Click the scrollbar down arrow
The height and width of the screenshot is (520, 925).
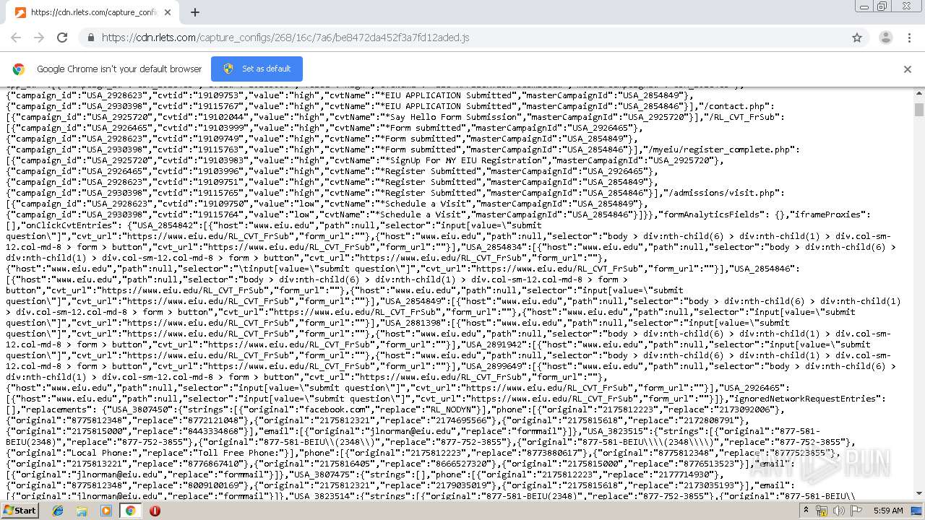918,493
